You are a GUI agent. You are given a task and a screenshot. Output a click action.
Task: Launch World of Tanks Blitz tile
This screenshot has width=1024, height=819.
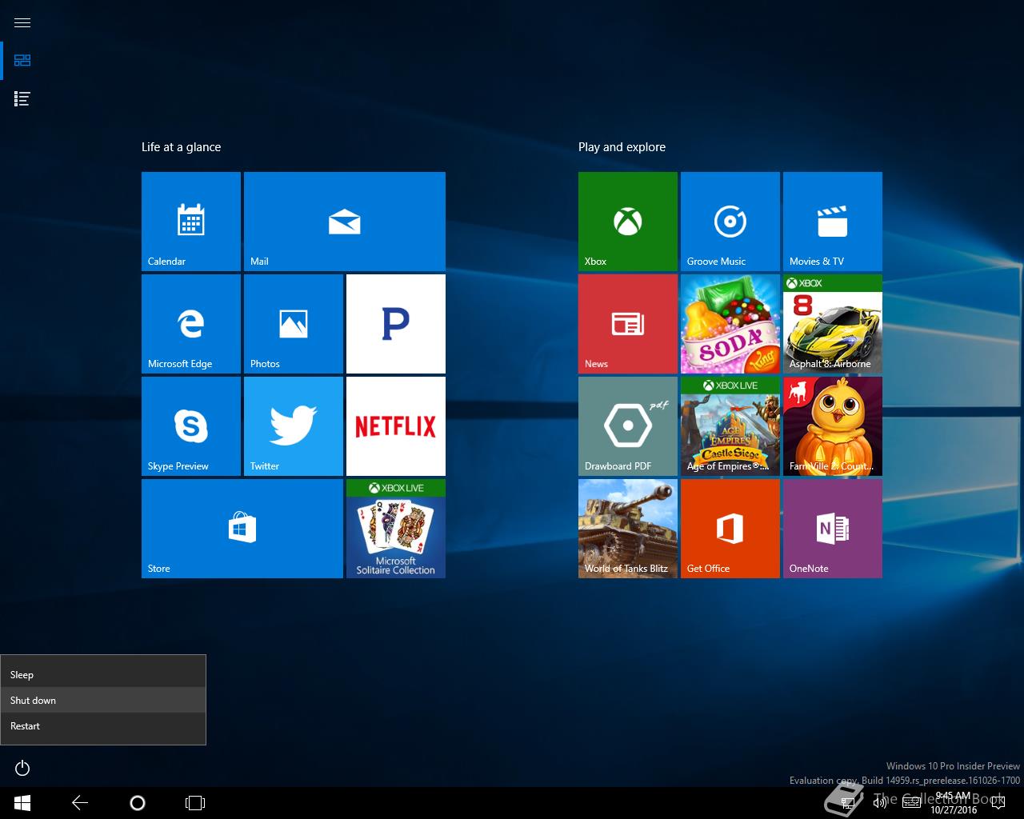[628, 529]
